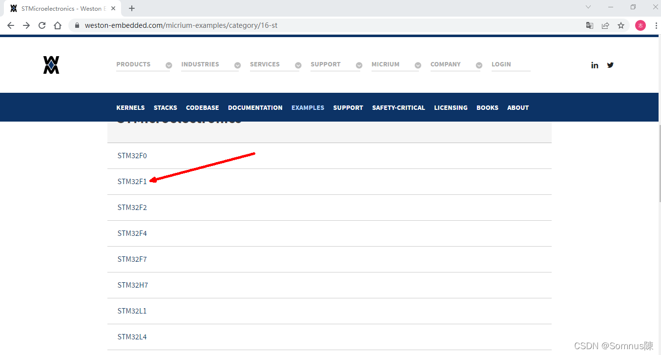Screen dimensions: 661x355
Task: Open the tab search chevron
Action: (x=588, y=7)
